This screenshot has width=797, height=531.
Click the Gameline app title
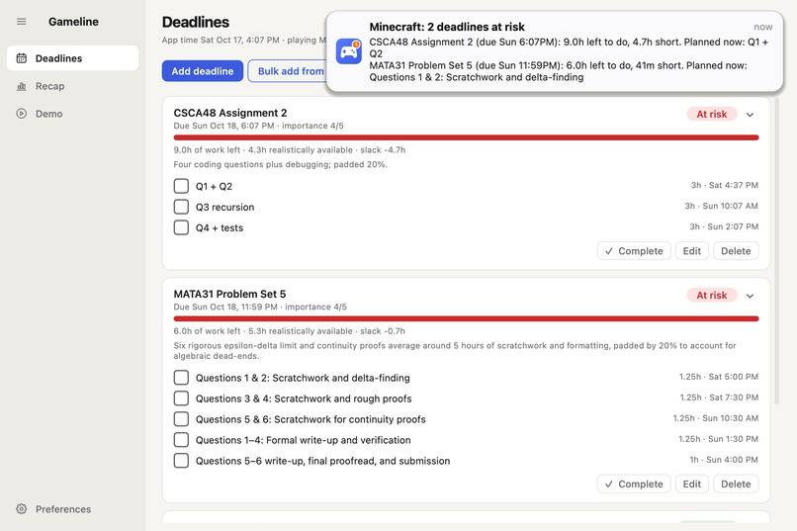click(x=74, y=22)
